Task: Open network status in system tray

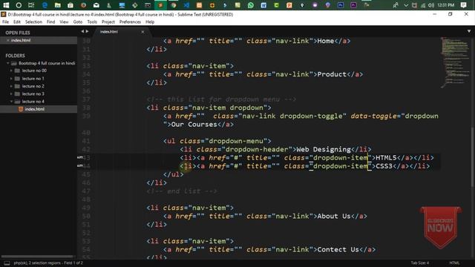Action: (x=423, y=5)
